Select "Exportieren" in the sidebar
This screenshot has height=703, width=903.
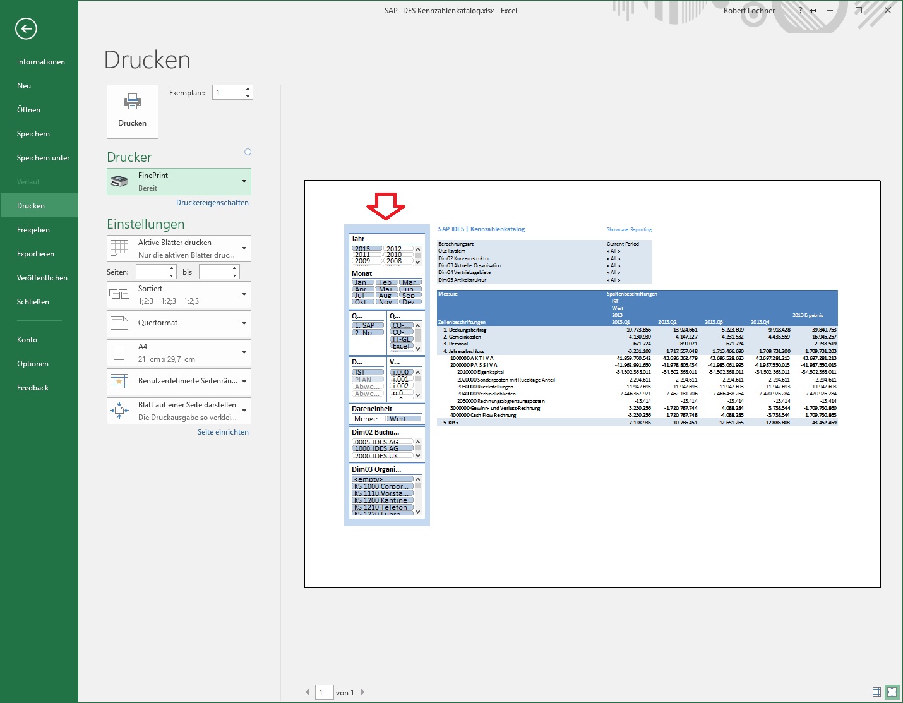coord(36,253)
